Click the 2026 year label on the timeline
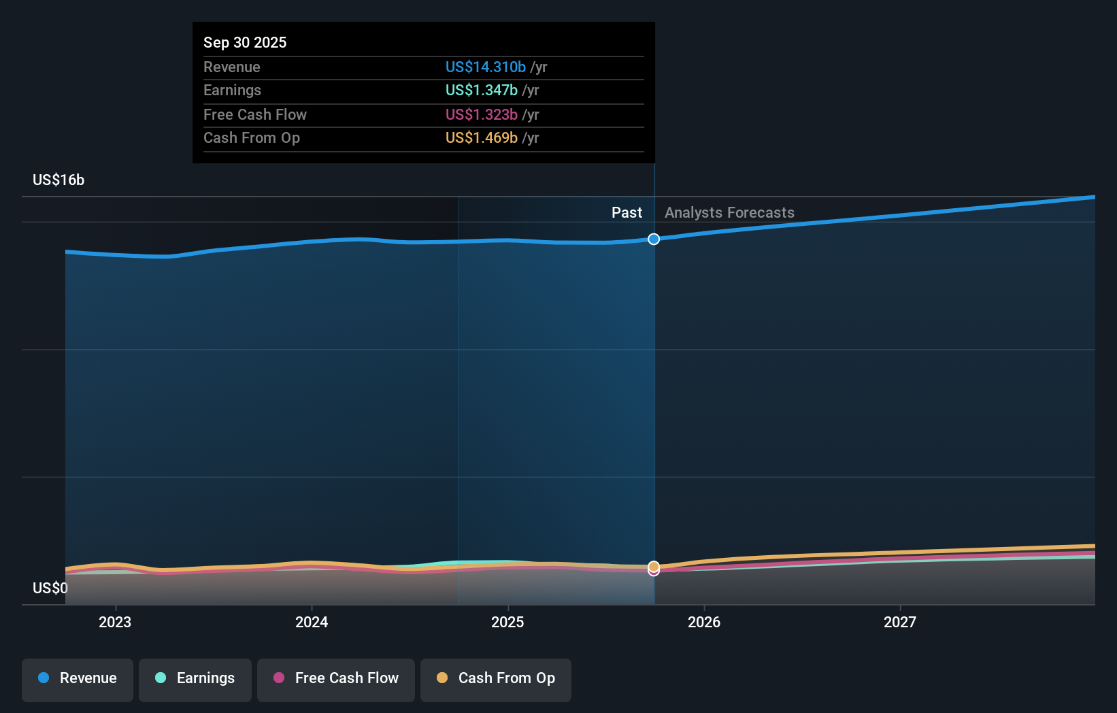The height and width of the screenshot is (713, 1117). coord(705,621)
